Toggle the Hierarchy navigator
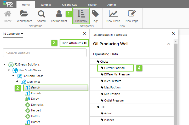 (x=81, y=16)
